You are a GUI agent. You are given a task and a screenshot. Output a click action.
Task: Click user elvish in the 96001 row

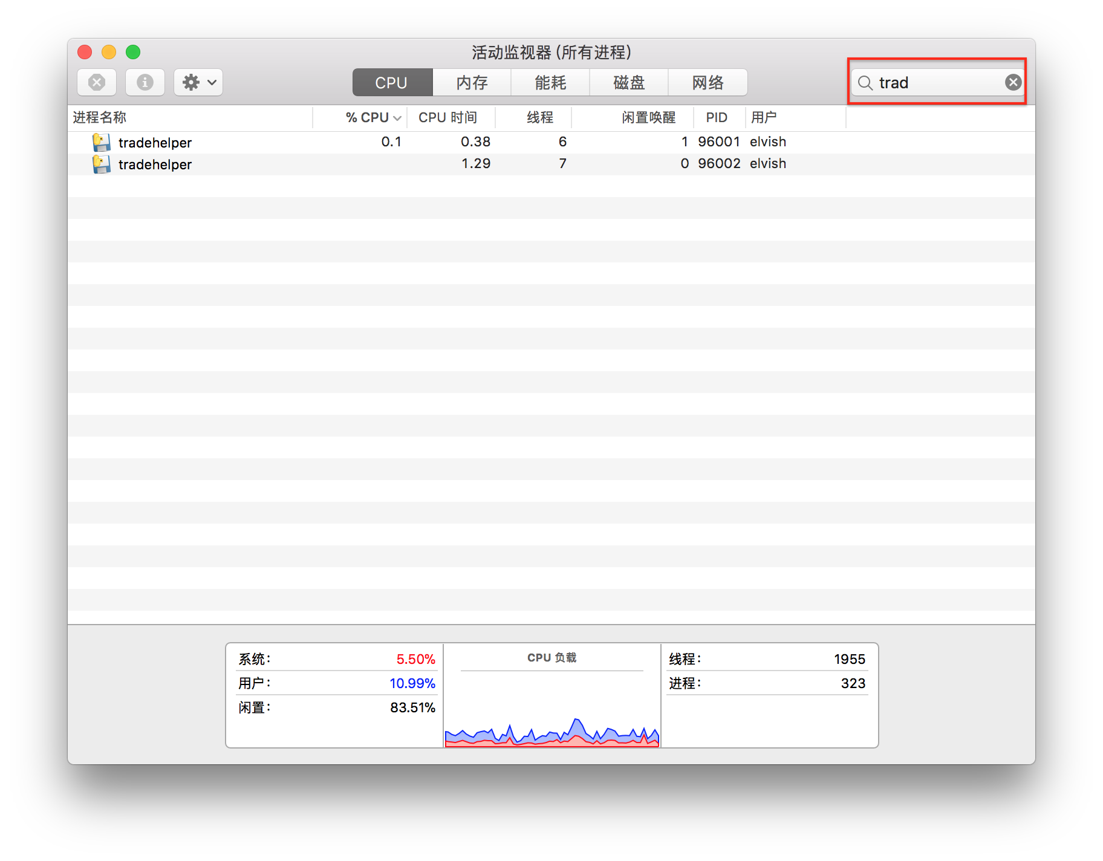(x=768, y=141)
